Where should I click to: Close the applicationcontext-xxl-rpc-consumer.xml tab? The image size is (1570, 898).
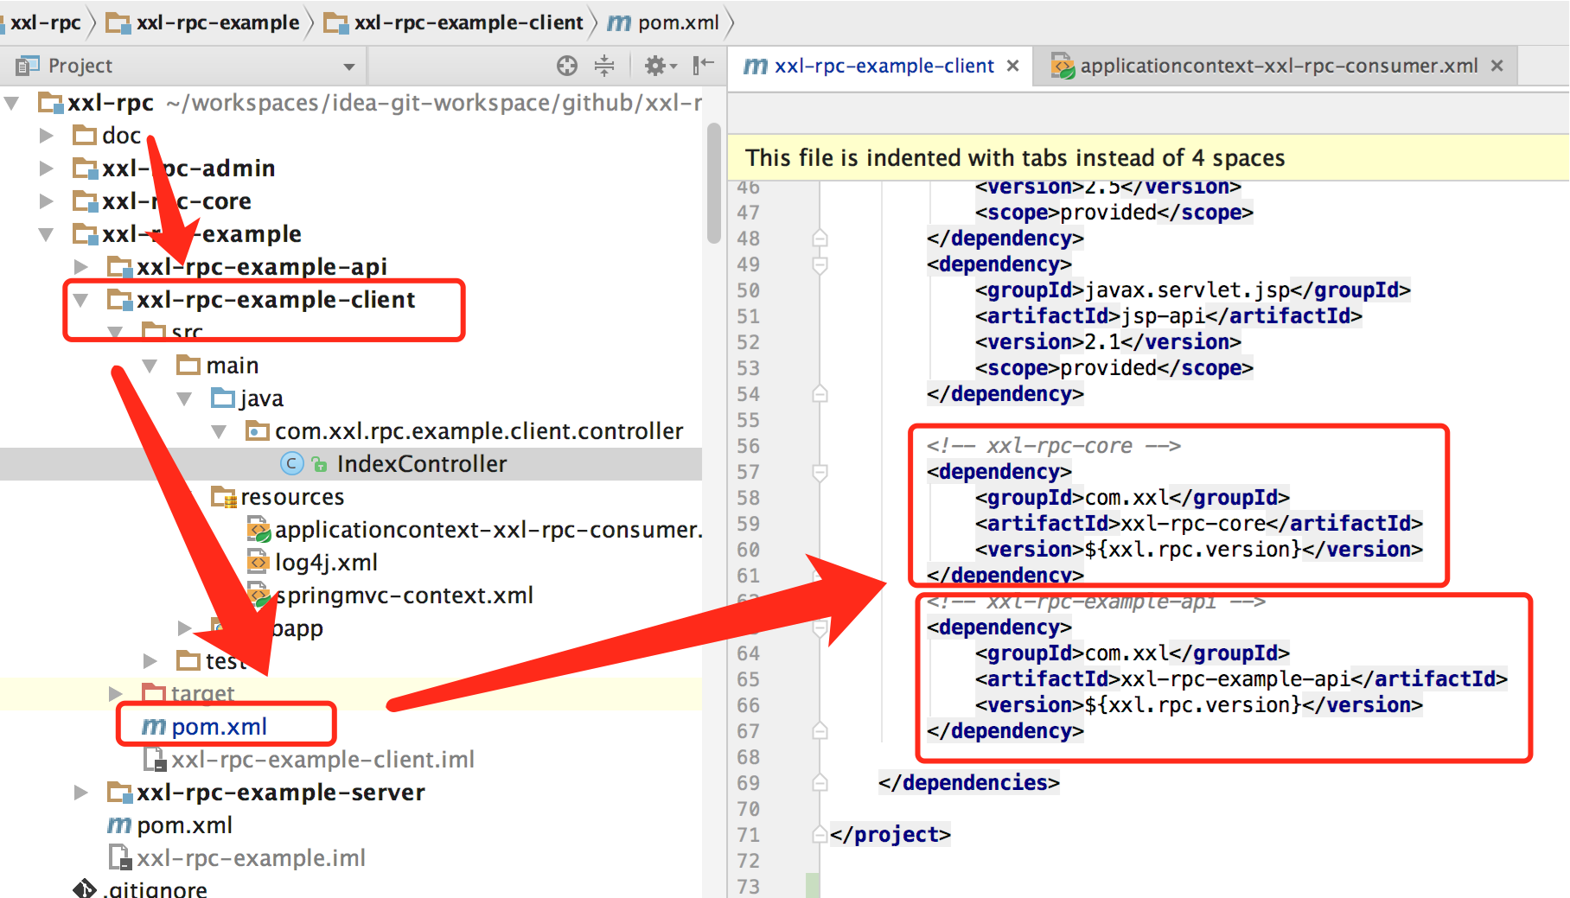(1497, 66)
